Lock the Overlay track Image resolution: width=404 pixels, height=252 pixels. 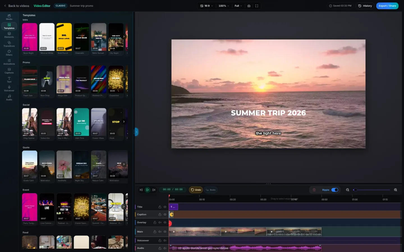point(155,223)
